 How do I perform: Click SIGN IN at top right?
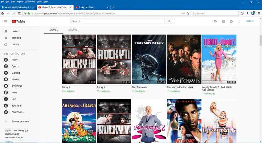[x=250, y=21]
